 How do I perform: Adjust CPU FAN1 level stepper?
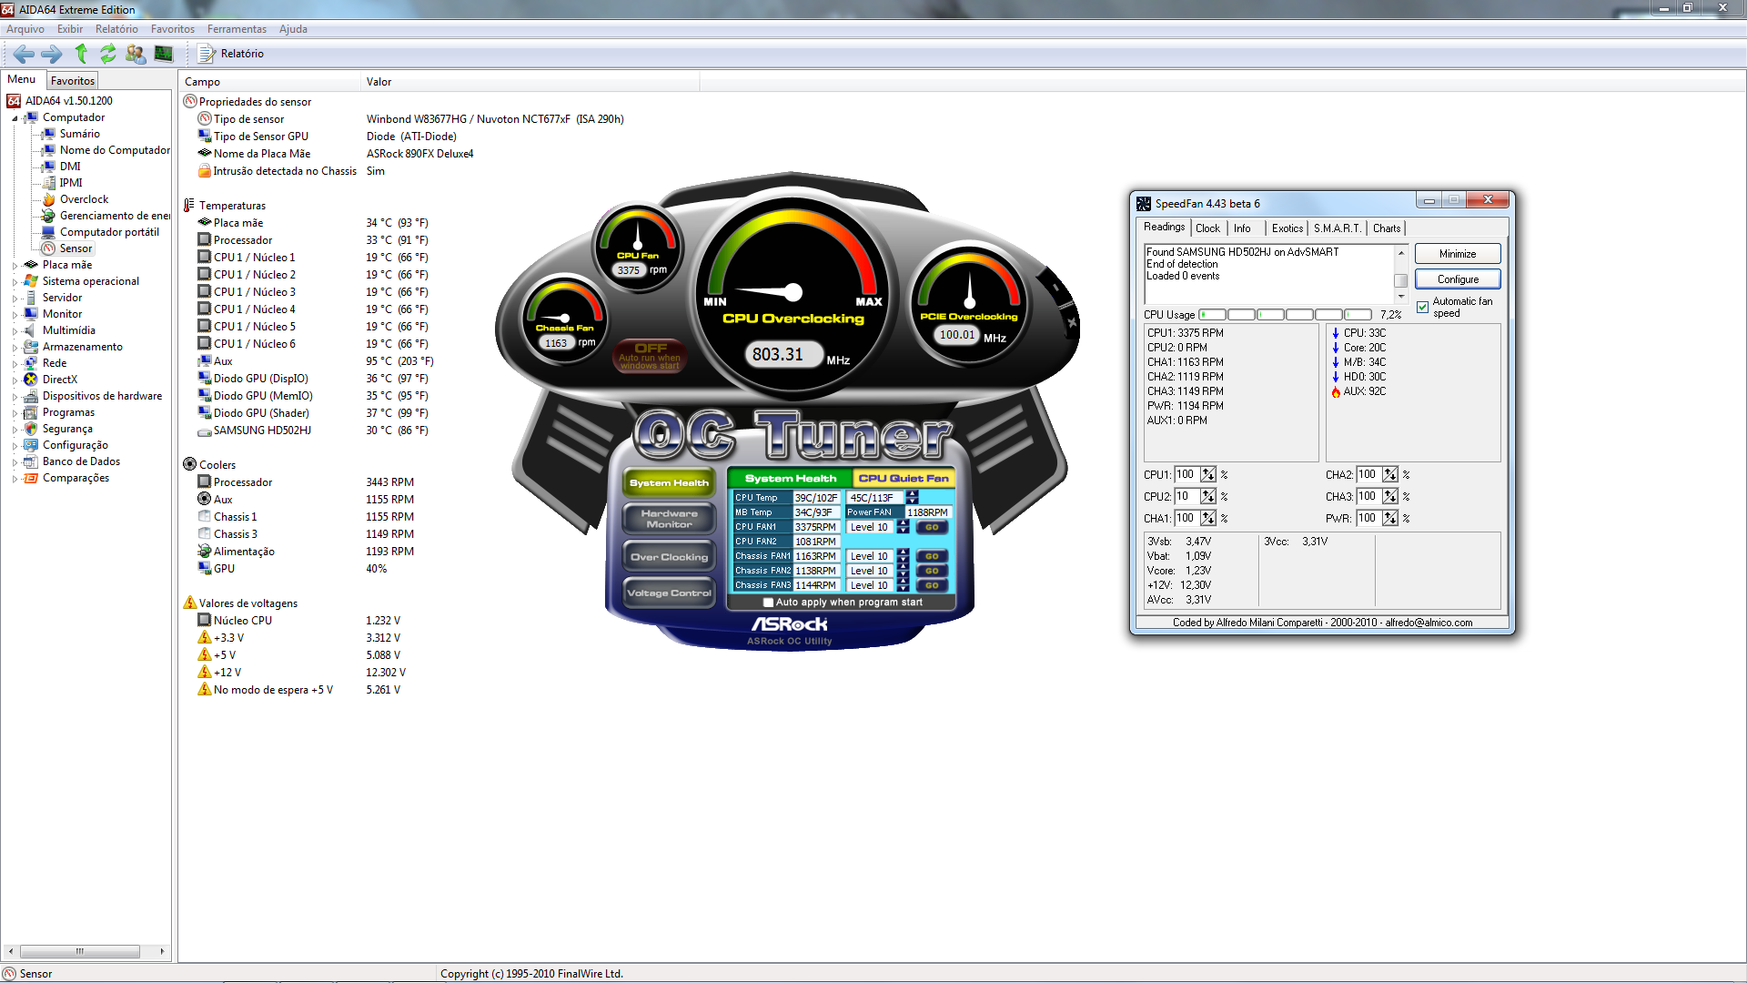coord(903,527)
